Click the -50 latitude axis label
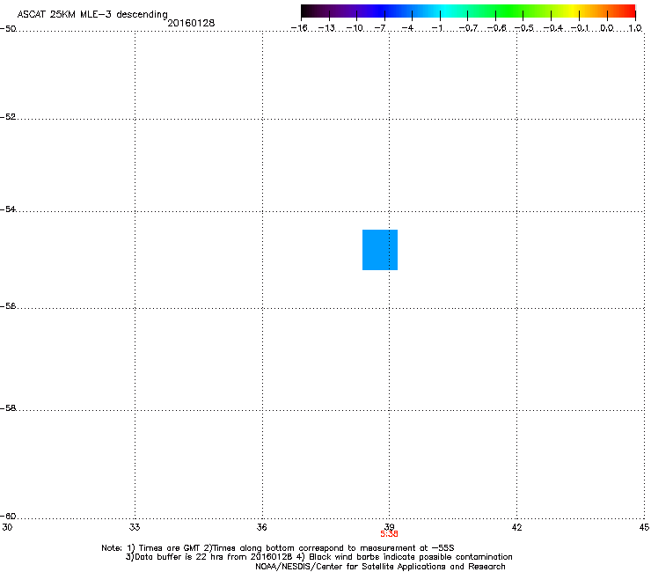The image size is (651, 572). [8, 29]
